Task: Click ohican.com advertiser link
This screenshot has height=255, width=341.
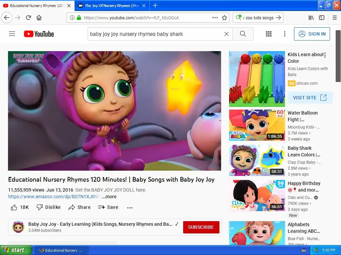Action: [x=307, y=83]
